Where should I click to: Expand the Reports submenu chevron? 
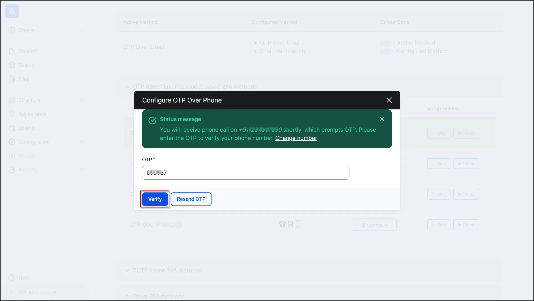click(x=82, y=169)
